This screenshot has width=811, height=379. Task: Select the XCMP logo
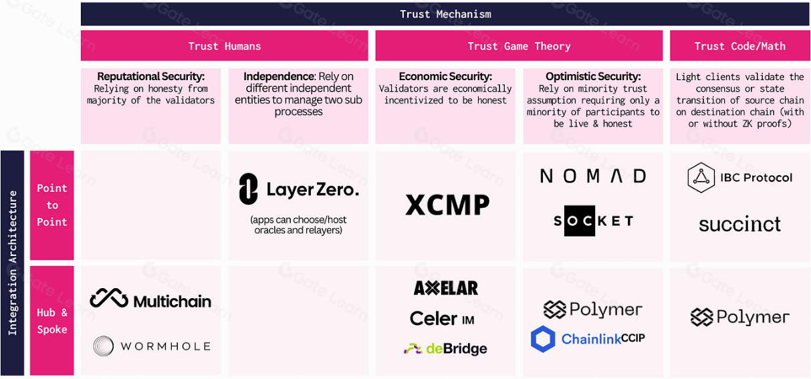447,205
